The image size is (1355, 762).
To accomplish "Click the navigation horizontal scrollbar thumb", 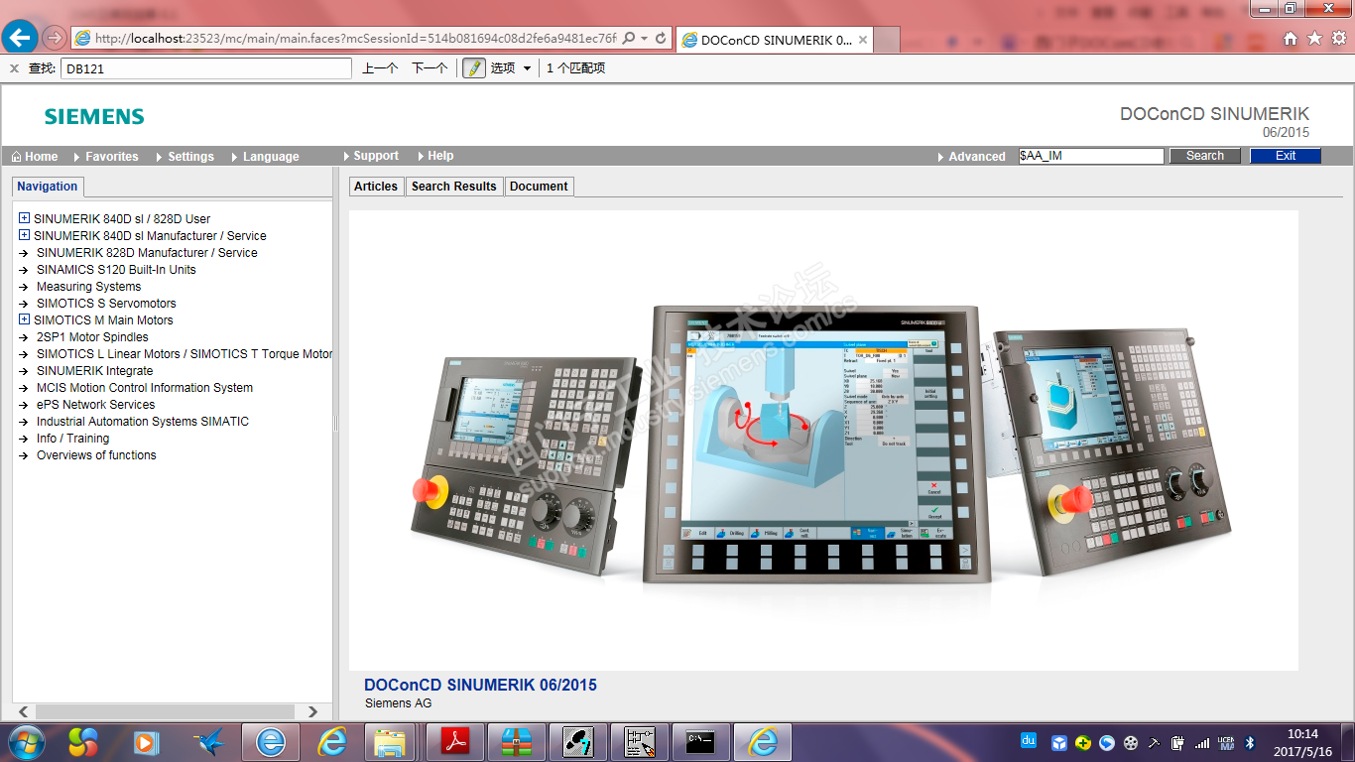I will click(x=166, y=711).
